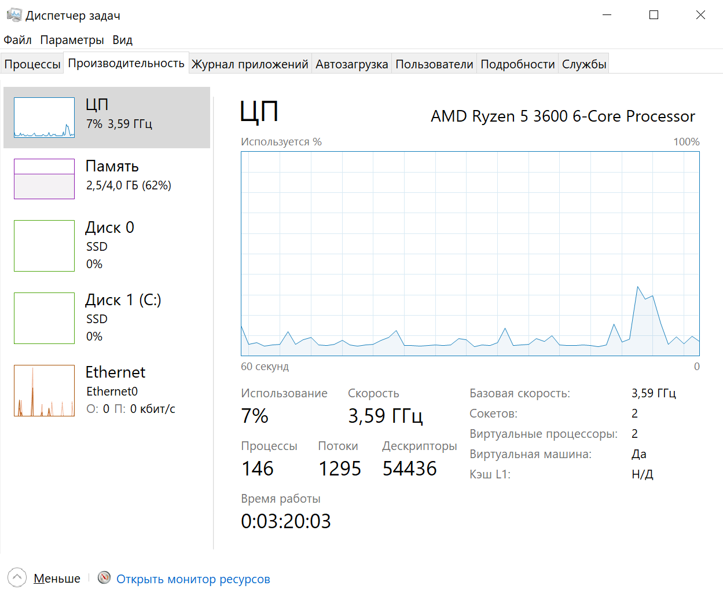Open the 'Файл' menu
Viewport: 723px width, 600px height.
coord(17,40)
